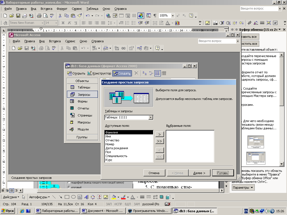The image size is (287, 215).
Task: Click Insert Picture icon in Word picture toolbar
Action: pos(207,23)
